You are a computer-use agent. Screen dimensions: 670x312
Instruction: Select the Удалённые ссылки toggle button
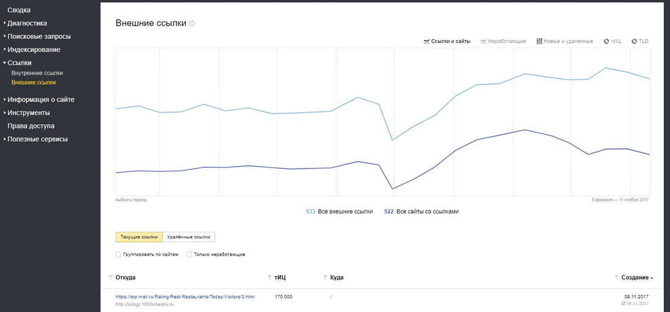point(189,237)
